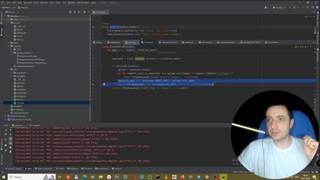This screenshot has height=180, width=320.
Task: Open the Bookmarks side tool tab
Action: click(1, 144)
